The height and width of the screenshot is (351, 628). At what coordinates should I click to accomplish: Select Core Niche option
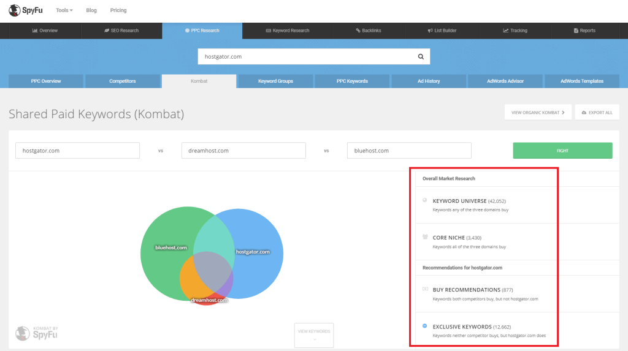(457, 238)
